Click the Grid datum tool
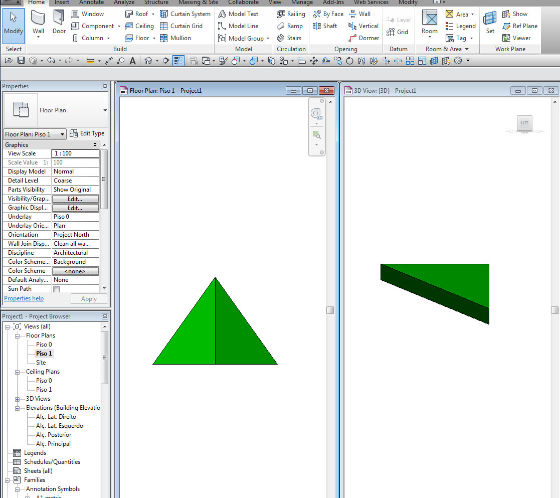The width and height of the screenshot is (560, 498). click(397, 32)
